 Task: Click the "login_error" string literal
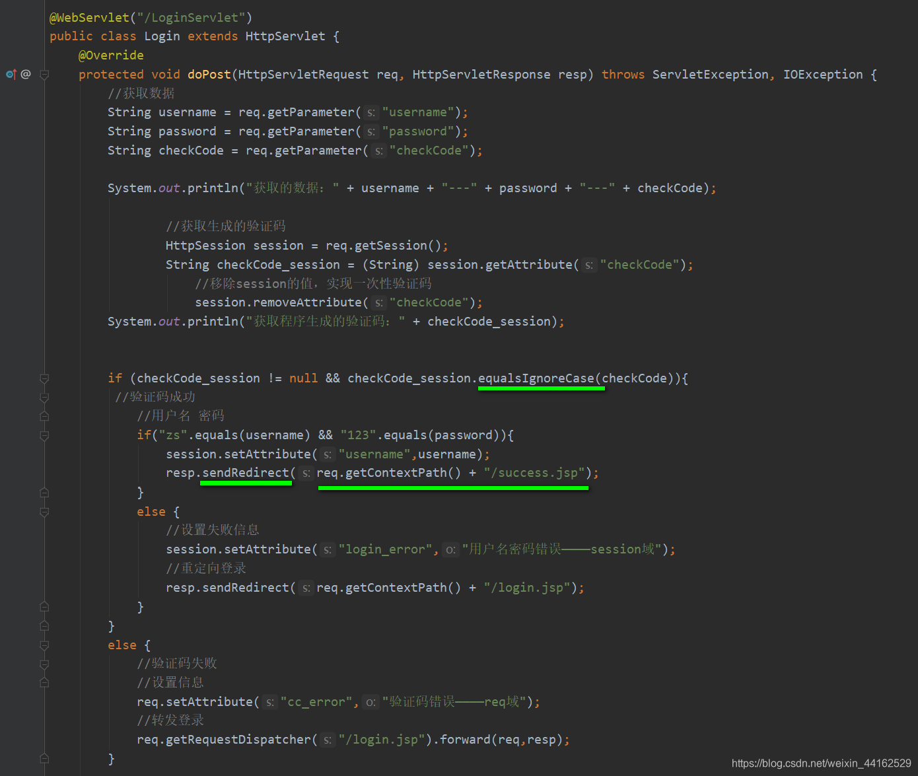[x=386, y=549]
